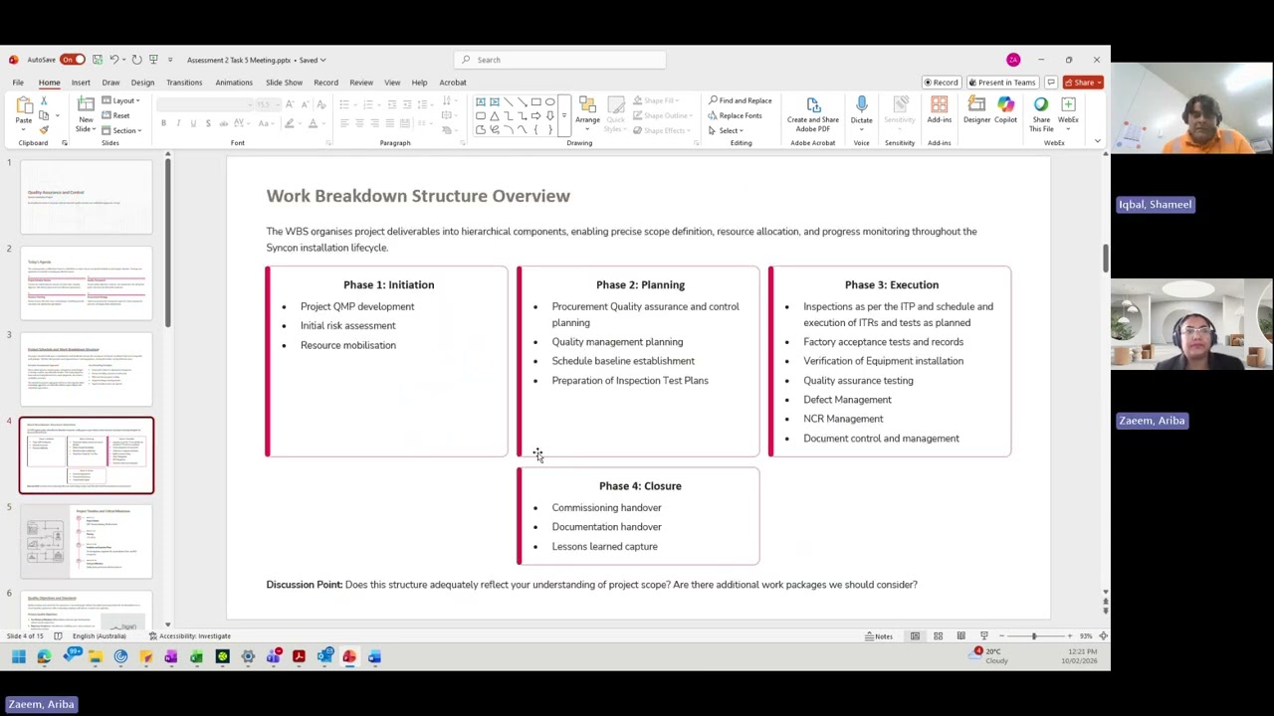The height and width of the screenshot is (716, 1274).
Task: Click the Search box
Action: coord(559,60)
